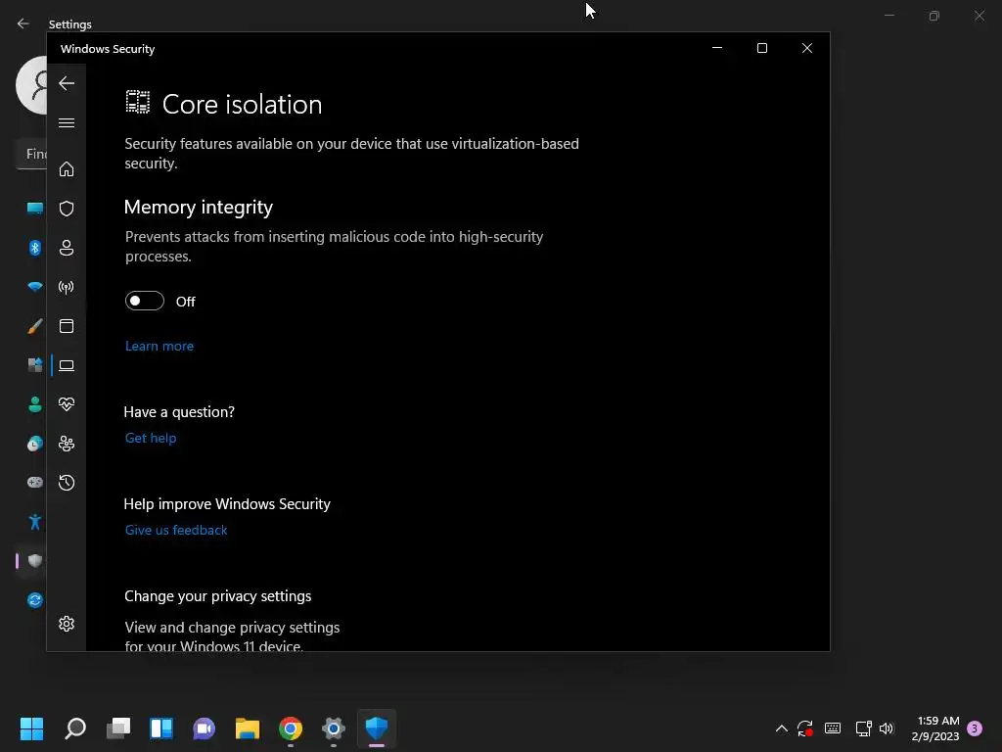Open Accounts icon in Settings sidebar
Image resolution: width=1002 pixels, height=752 pixels.
(x=34, y=404)
